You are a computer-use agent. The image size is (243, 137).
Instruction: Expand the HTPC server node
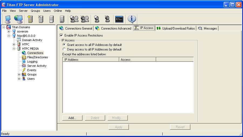point(14,44)
